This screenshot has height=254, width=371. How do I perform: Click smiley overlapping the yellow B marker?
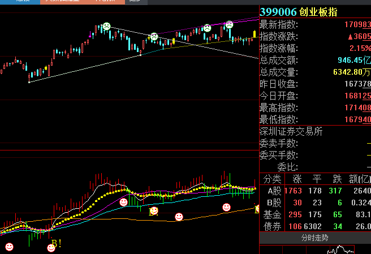point(154,210)
